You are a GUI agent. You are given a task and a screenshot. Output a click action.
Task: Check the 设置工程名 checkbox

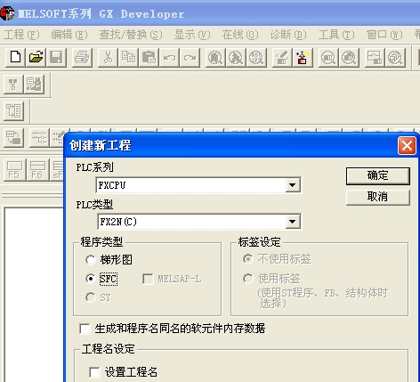pyautogui.click(x=94, y=372)
